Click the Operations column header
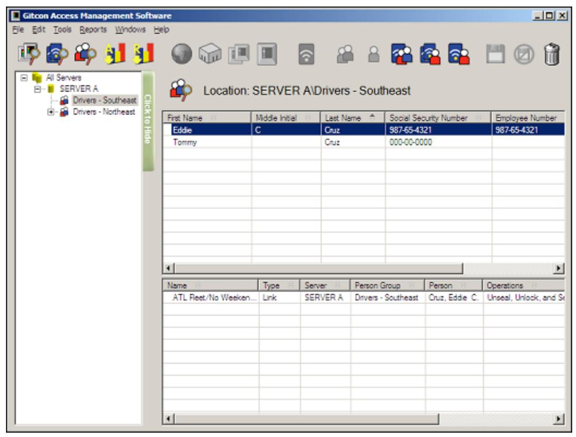576x437 pixels. pyautogui.click(x=524, y=285)
